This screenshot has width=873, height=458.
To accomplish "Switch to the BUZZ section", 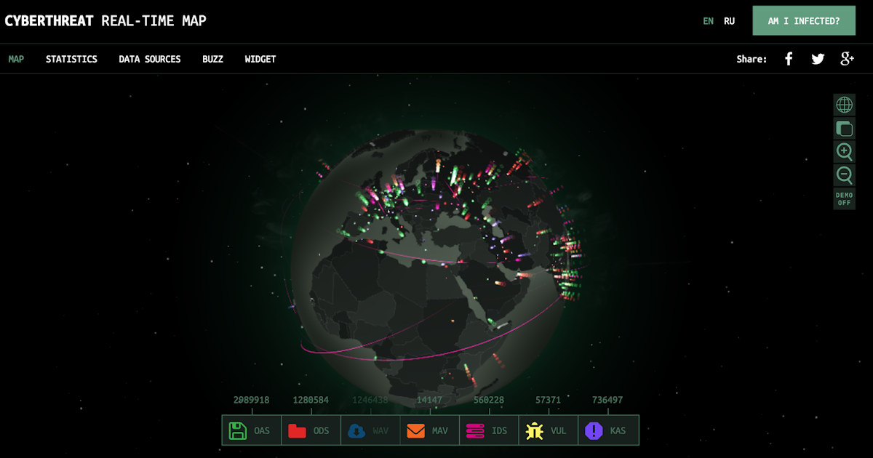I will tap(212, 59).
